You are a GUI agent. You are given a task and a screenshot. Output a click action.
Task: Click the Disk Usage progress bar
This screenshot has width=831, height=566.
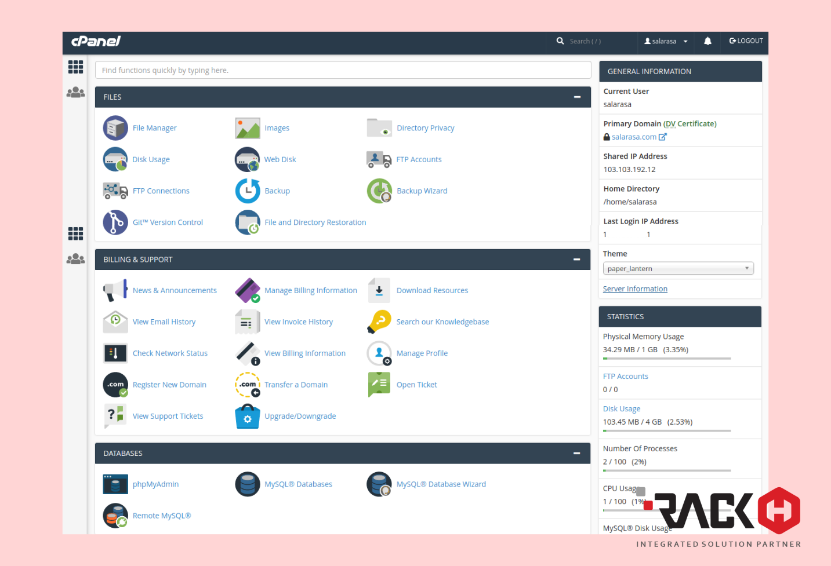667,431
